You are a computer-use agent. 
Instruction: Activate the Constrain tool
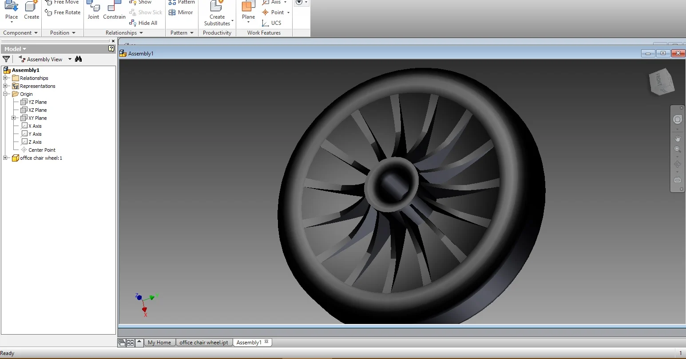pos(114,11)
